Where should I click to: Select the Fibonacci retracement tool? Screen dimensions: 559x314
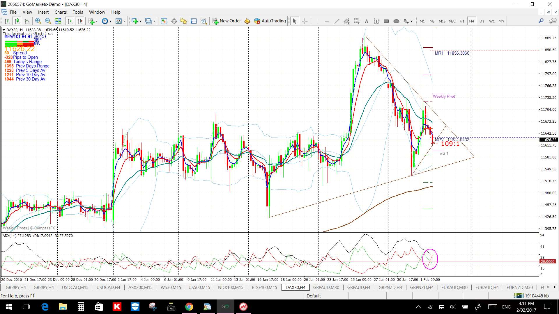click(357, 21)
